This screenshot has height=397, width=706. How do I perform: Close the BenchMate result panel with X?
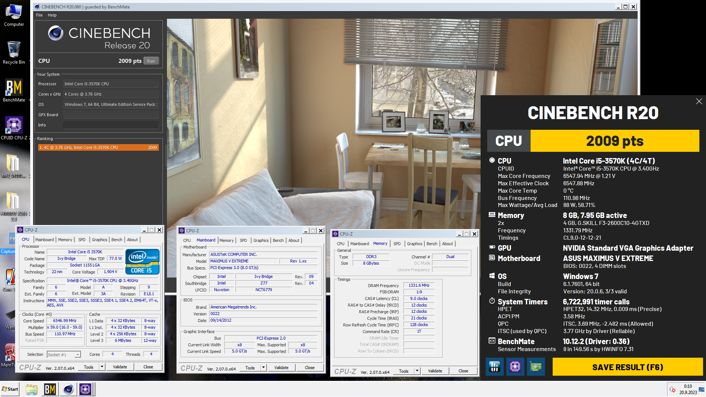point(699,101)
